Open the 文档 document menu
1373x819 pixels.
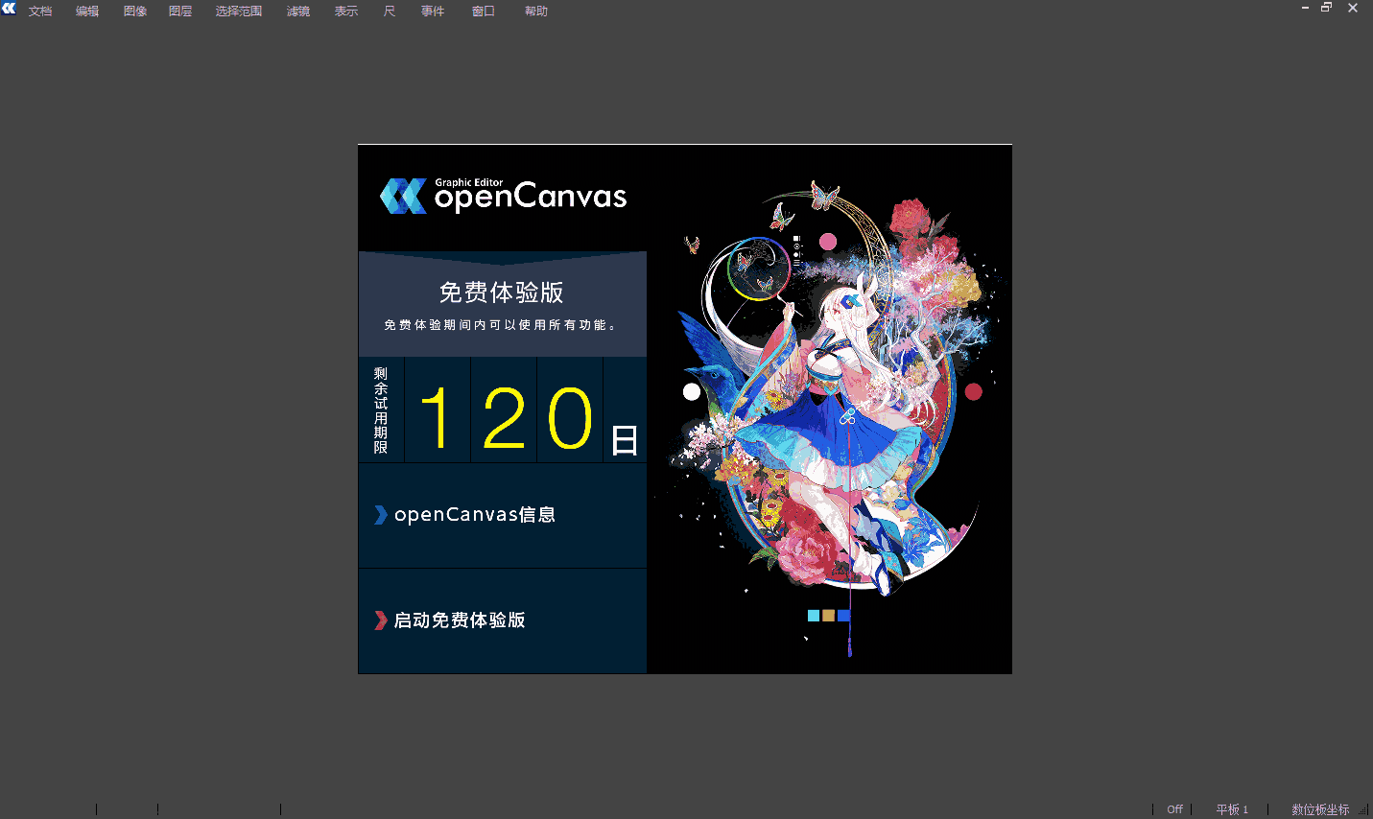(x=41, y=11)
